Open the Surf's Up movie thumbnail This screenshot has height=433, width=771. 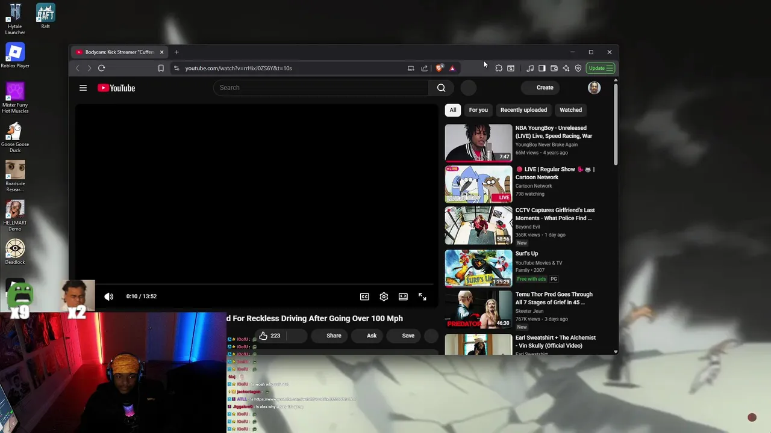478,268
